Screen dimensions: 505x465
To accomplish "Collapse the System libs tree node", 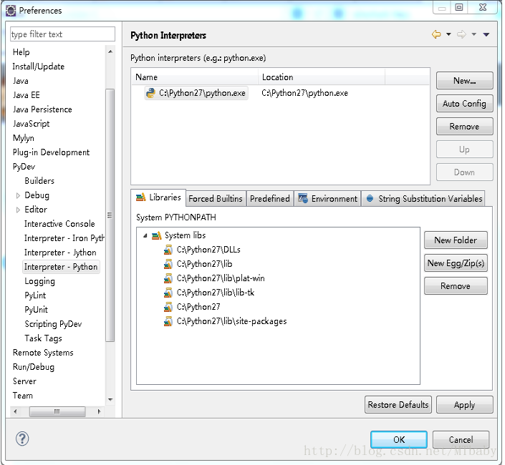I will tap(145, 235).
